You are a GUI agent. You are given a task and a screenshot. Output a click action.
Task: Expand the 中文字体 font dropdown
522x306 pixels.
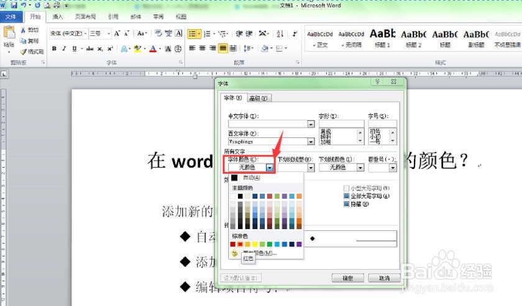311,124
